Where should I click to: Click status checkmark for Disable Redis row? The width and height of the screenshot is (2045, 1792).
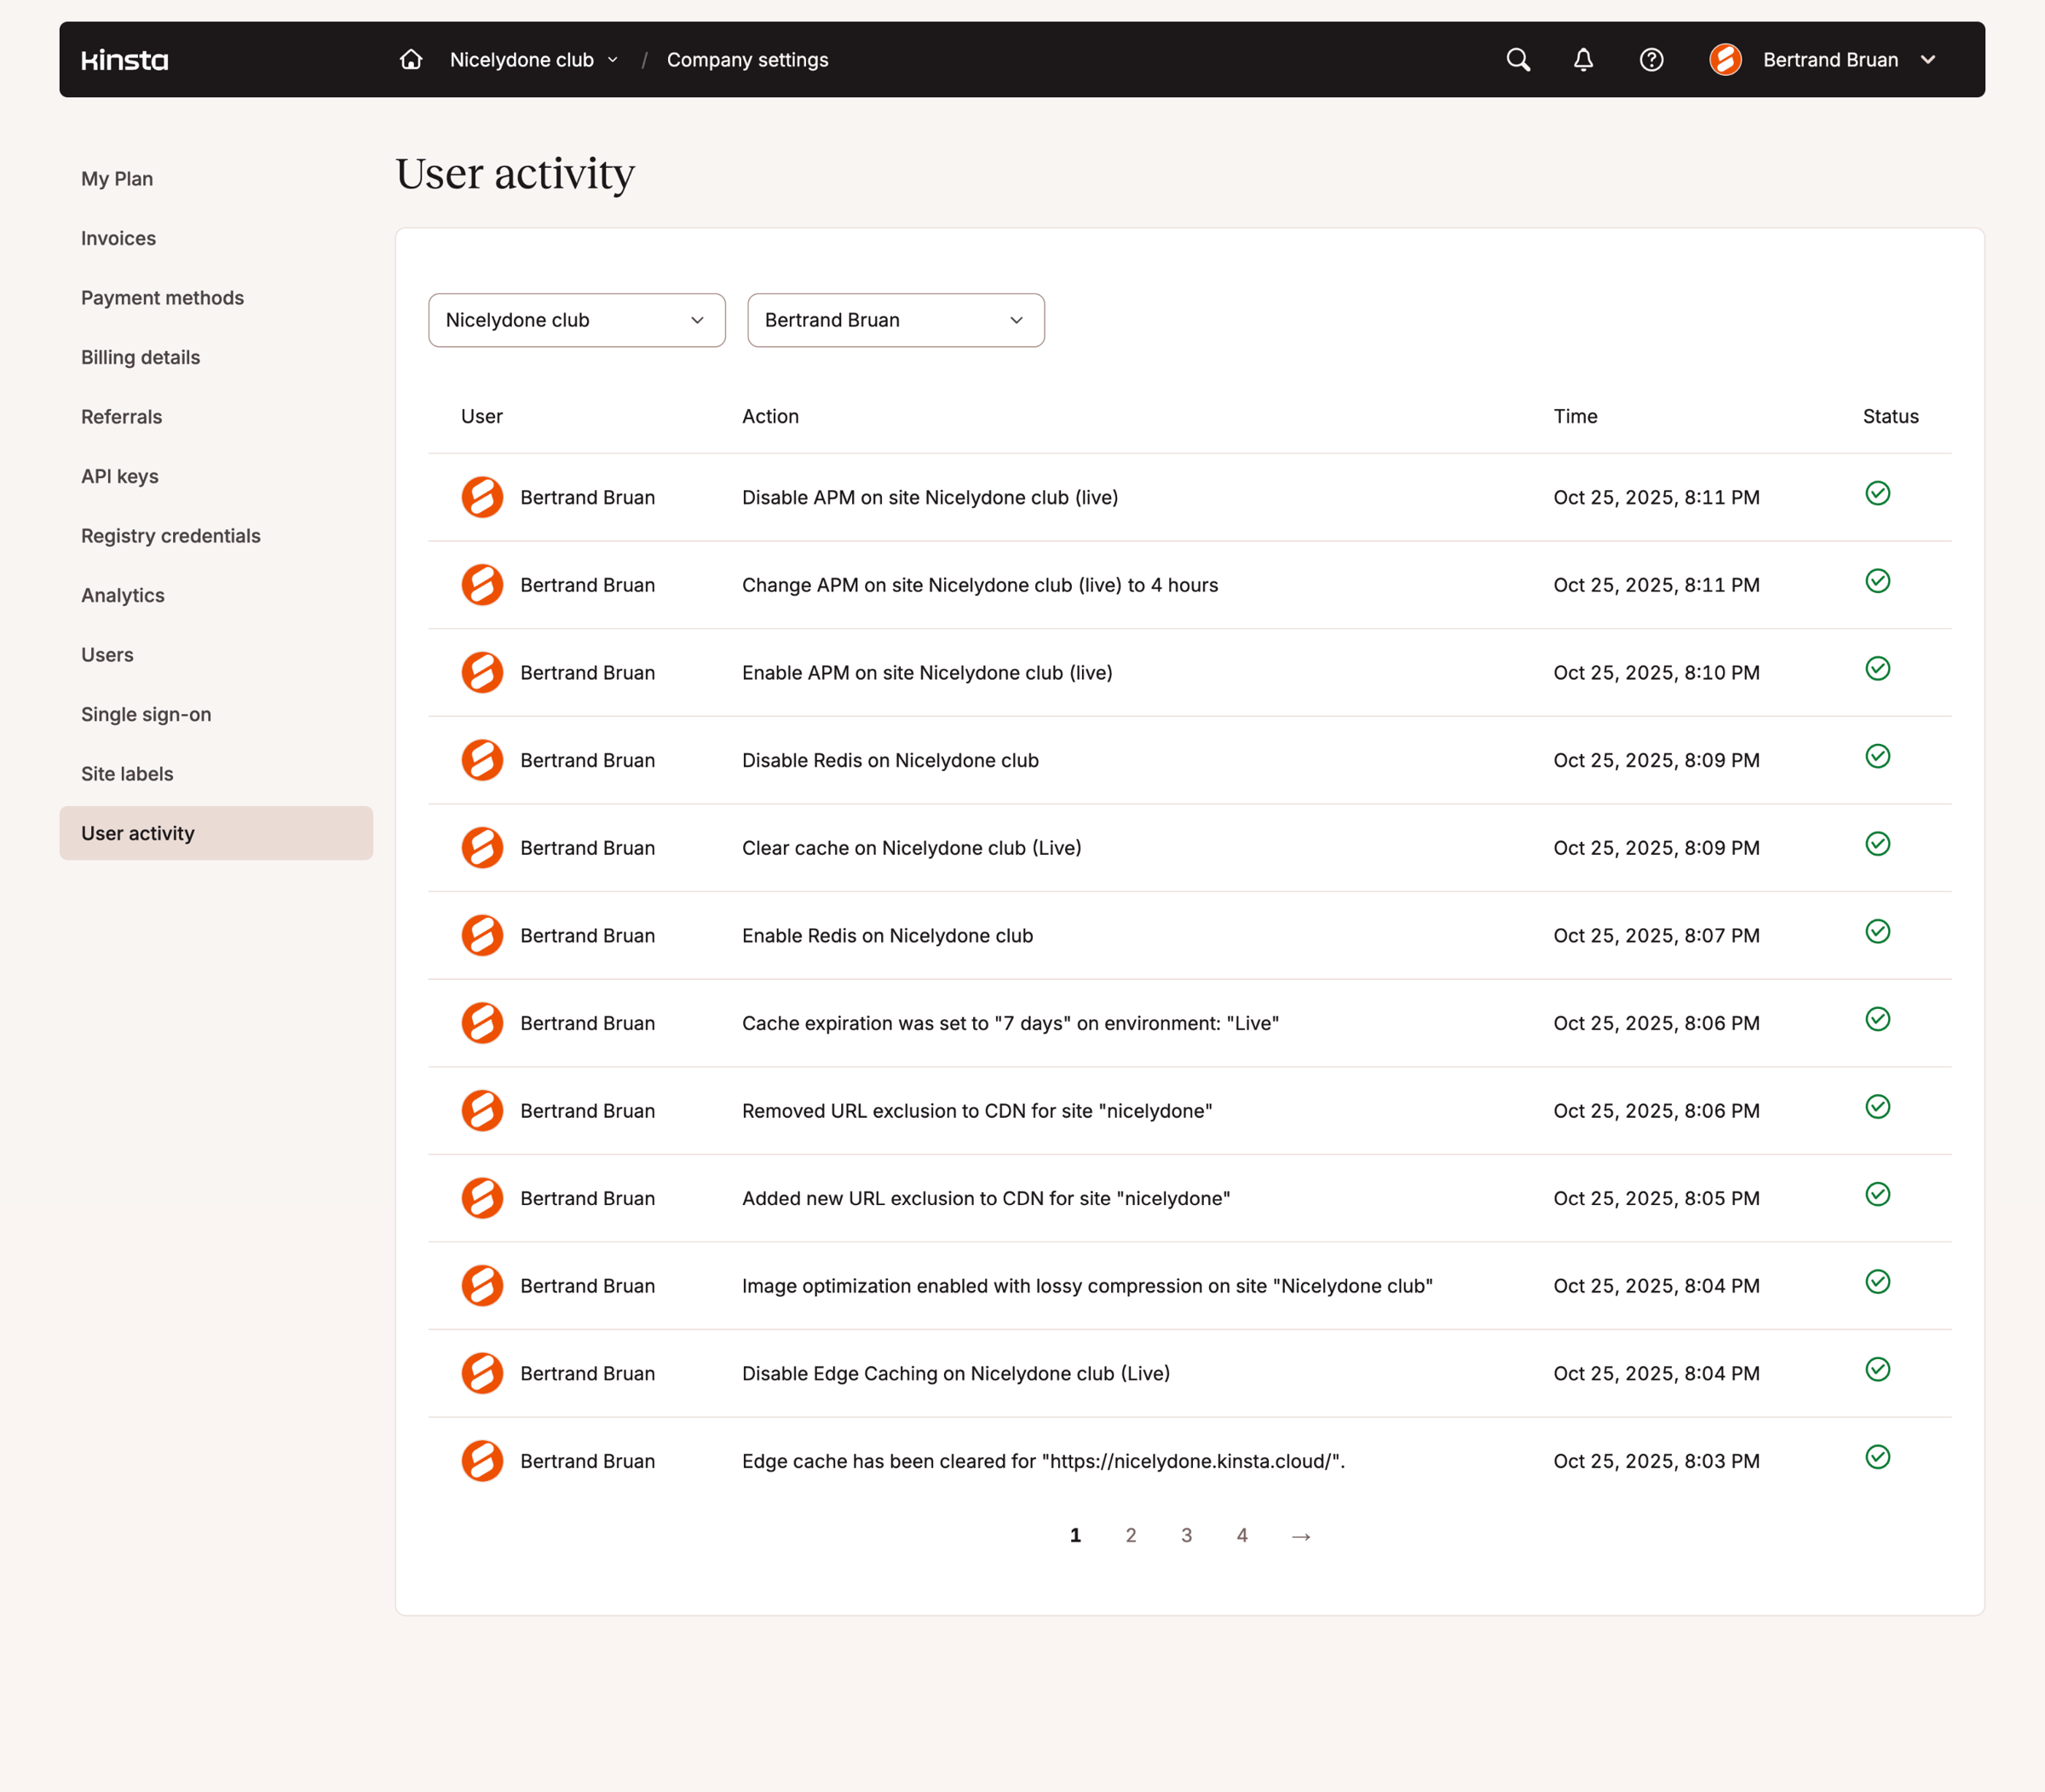(1878, 756)
